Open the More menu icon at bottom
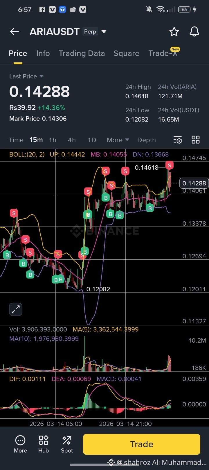Screen dimensions: 209x470 click(20, 444)
